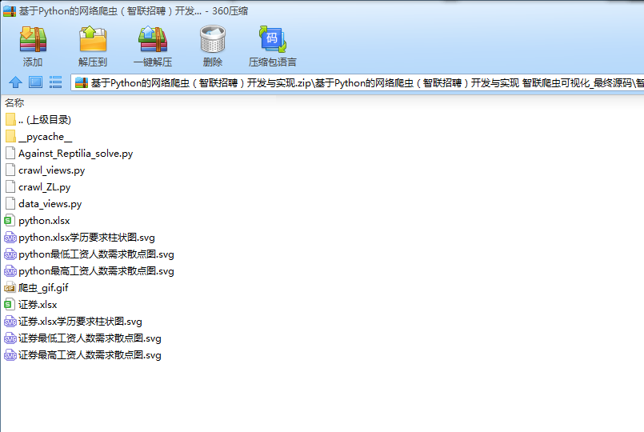Go up one level with the blue arrow
Image resolution: width=644 pixels, height=432 pixels.
(x=16, y=82)
